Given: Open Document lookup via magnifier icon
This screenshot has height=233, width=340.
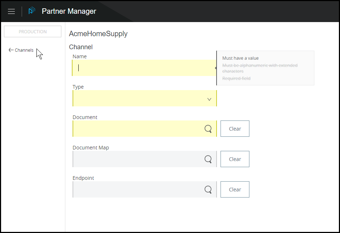Looking at the screenshot, I should [x=208, y=129].
